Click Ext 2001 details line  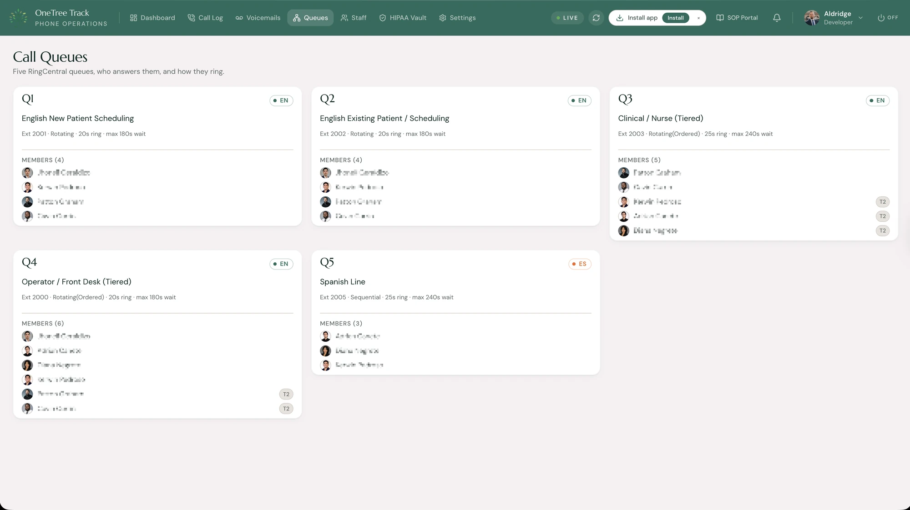tap(84, 134)
